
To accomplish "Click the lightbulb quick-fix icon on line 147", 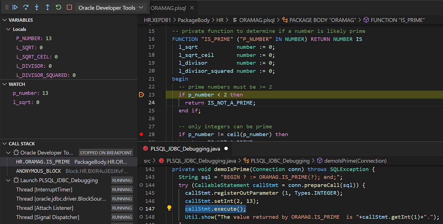I will [169, 208].
